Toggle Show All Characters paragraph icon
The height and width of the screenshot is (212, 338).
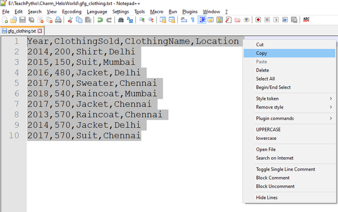(193, 20)
